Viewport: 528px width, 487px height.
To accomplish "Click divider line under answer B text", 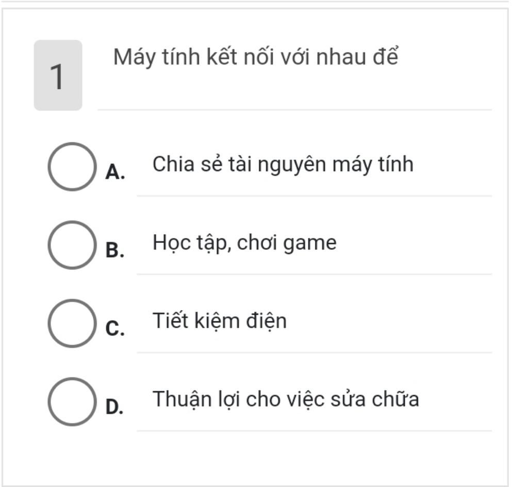I will click(x=314, y=274).
